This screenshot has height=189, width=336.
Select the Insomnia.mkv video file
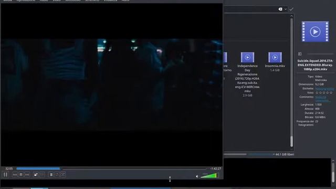tap(275, 62)
